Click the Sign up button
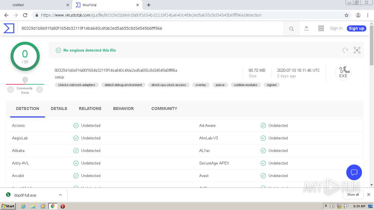The image size is (374, 210). (x=356, y=28)
